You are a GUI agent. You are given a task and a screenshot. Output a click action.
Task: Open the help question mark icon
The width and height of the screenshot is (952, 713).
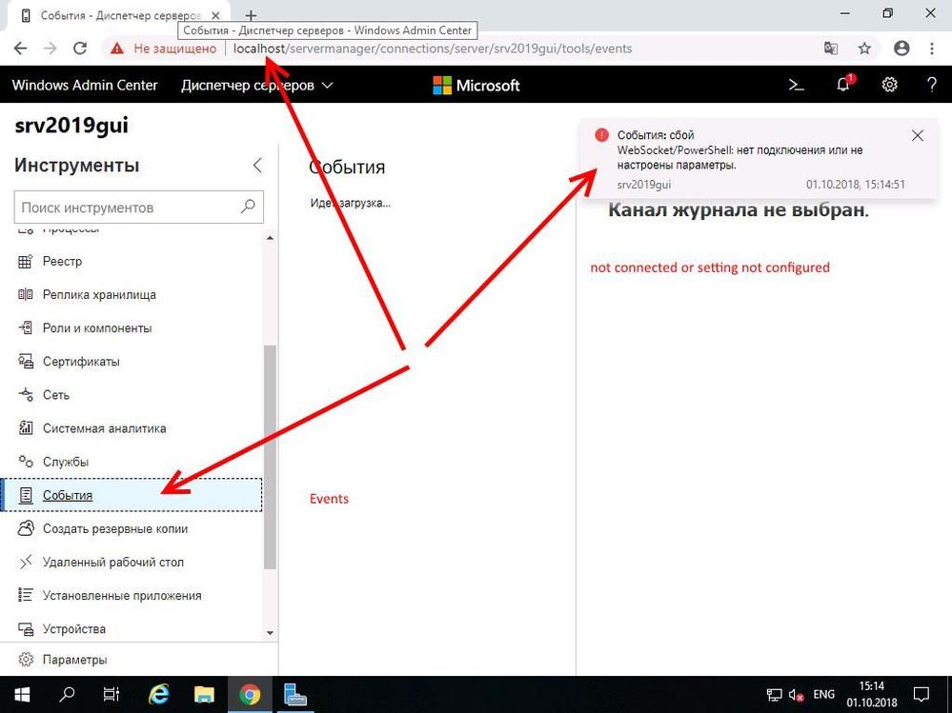pyautogui.click(x=932, y=85)
